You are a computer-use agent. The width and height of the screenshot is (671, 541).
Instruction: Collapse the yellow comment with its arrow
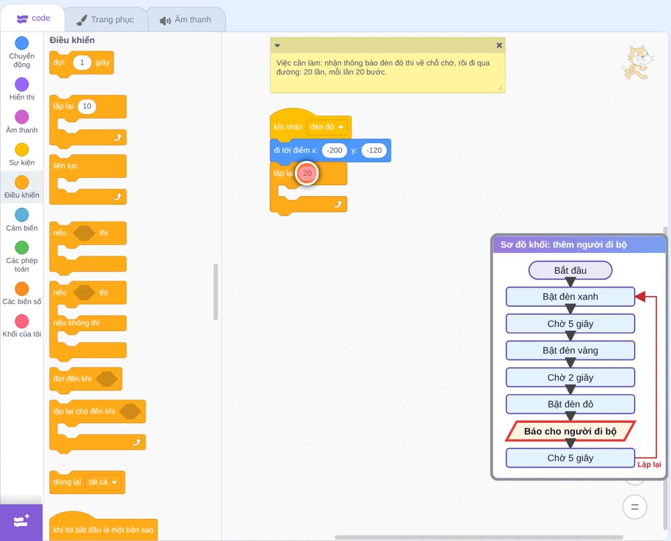pyautogui.click(x=277, y=46)
